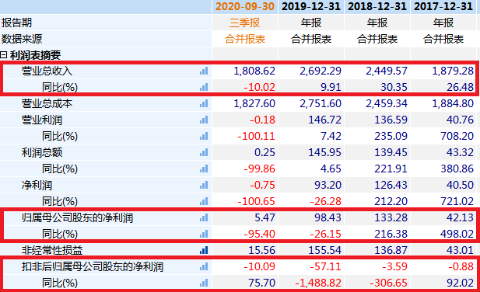
Task: Click the 营业总收入 row label
Action: coord(47,71)
